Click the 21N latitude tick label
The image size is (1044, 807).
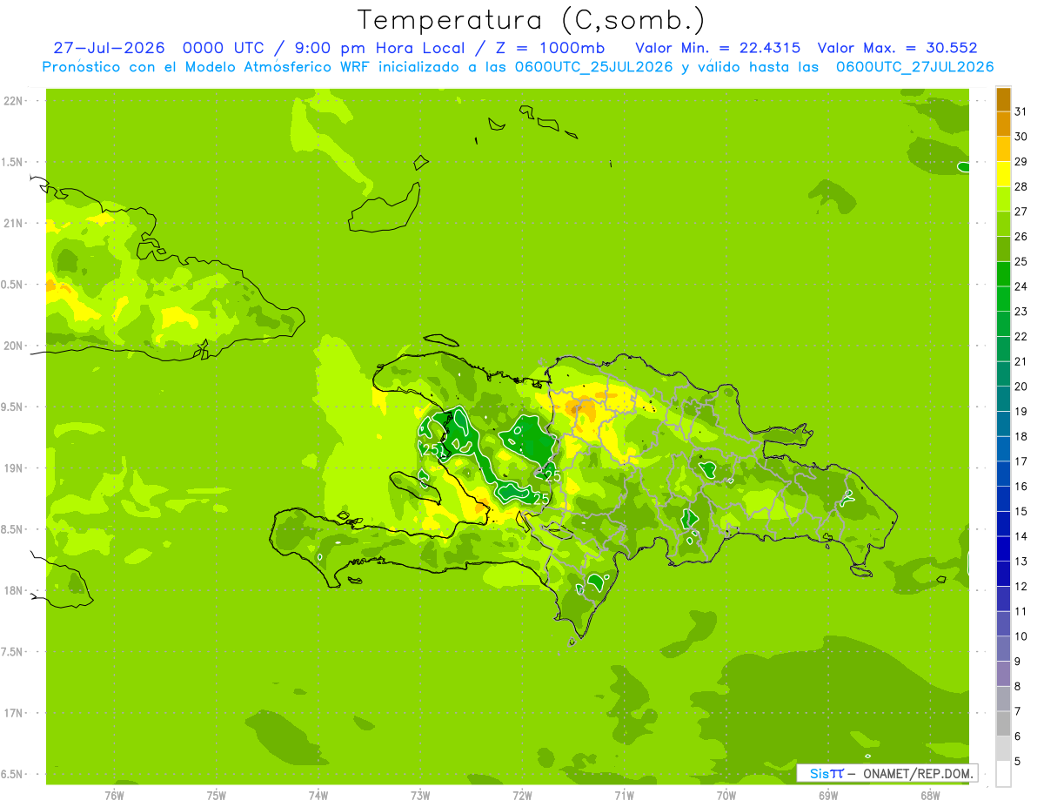pos(14,223)
